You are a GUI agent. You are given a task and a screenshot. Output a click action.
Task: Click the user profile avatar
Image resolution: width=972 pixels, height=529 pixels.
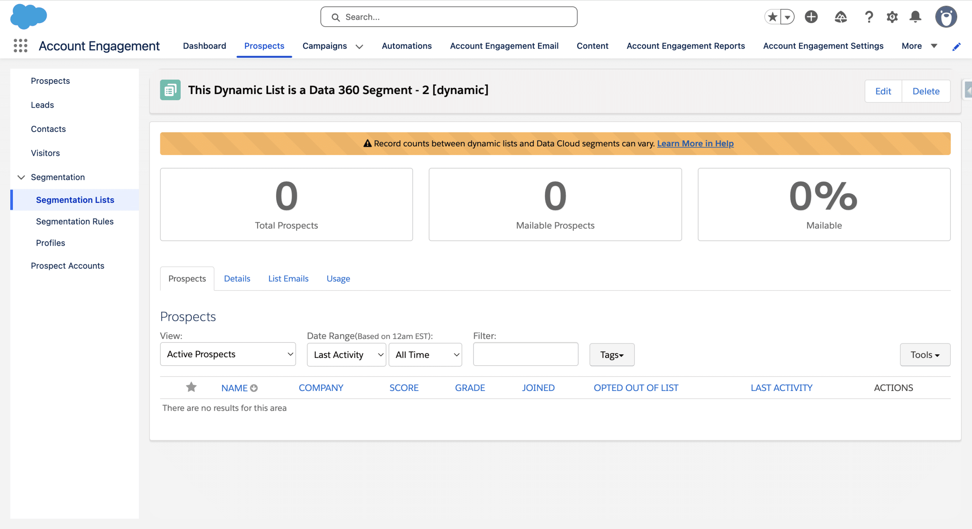coord(946,17)
